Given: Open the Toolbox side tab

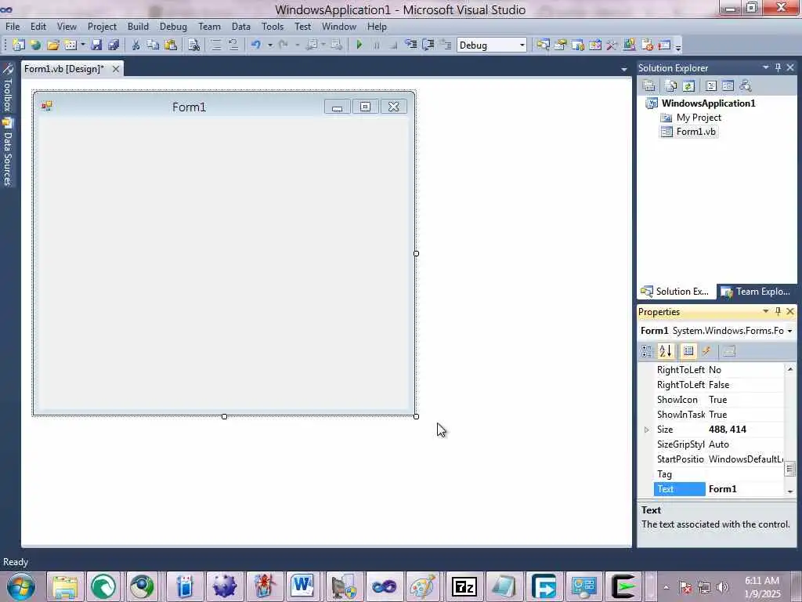Looking at the screenshot, I should coord(7,88).
